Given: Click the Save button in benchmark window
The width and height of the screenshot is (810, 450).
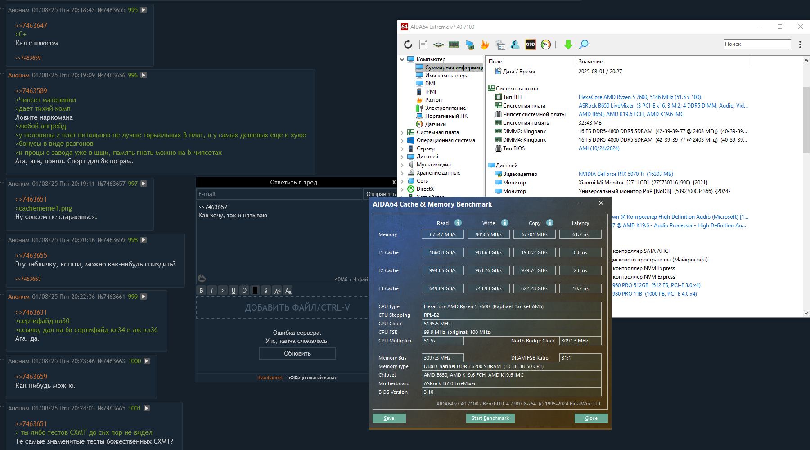Looking at the screenshot, I should click(389, 418).
